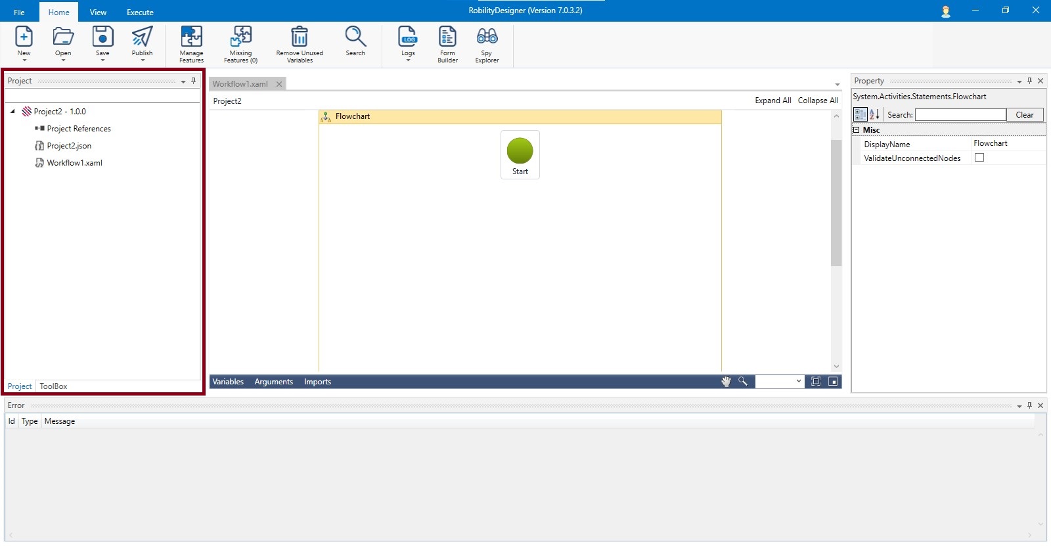Click the Logs icon in the ribbon
Image resolution: width=1051 pixels, height=546 pixels.
408,37
